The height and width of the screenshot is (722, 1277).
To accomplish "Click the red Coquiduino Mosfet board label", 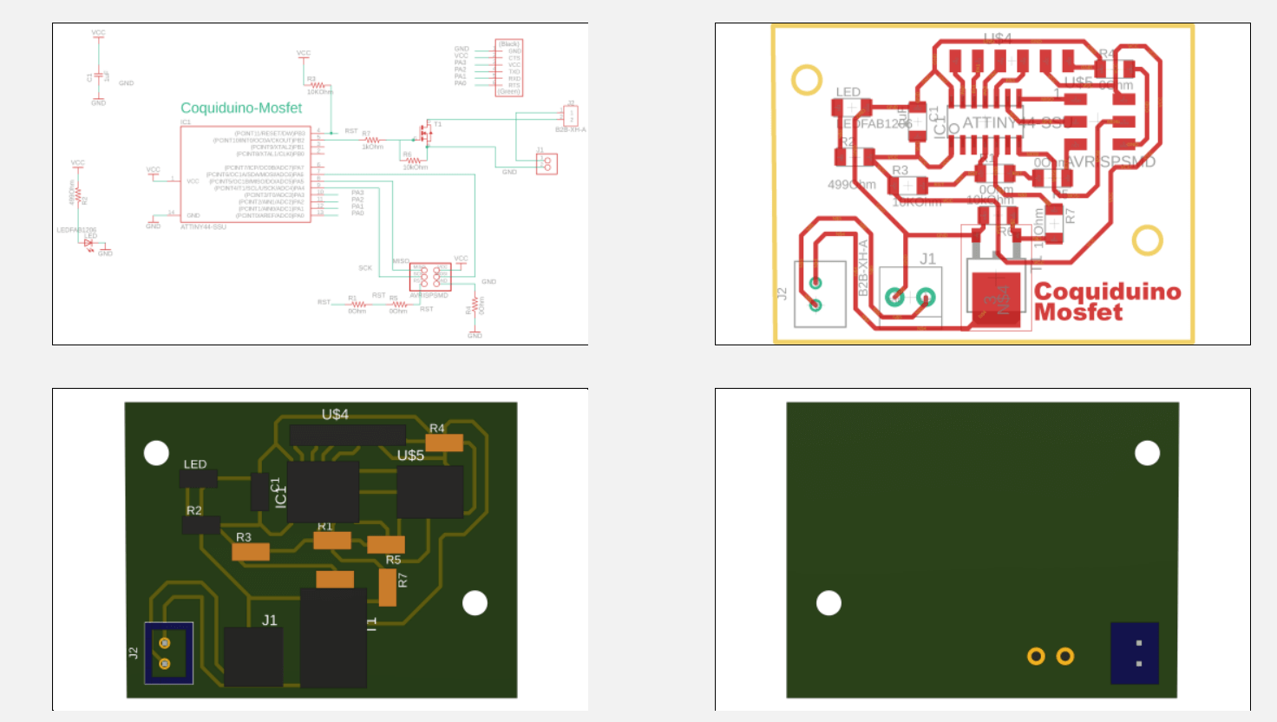I will pyautogui.click(x=1107, y=302).
